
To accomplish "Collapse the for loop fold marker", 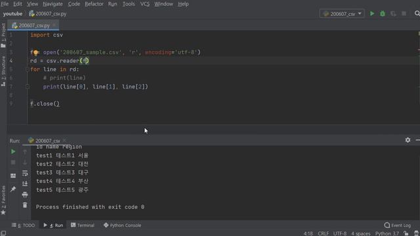I will [x=28, y=69].
